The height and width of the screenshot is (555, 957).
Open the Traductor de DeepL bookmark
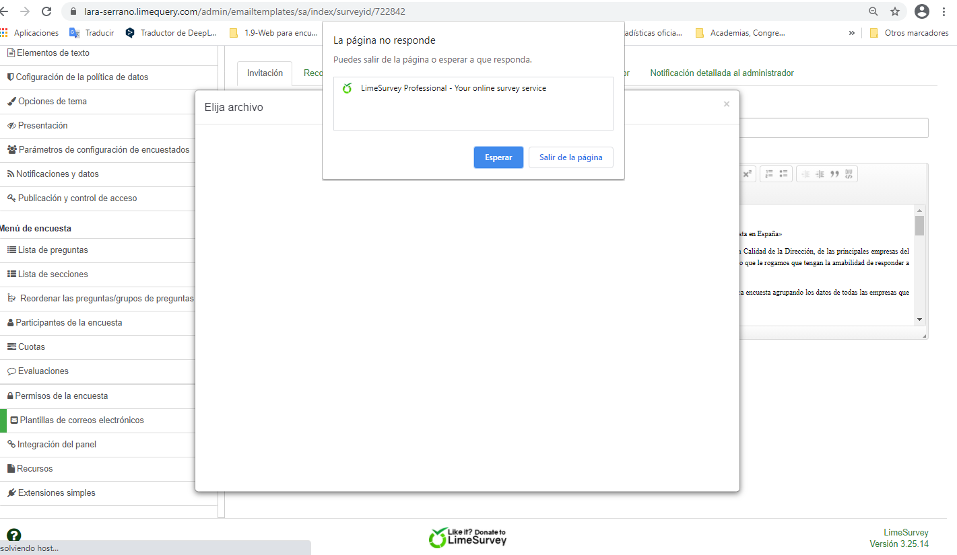click(x=171, y=32)
